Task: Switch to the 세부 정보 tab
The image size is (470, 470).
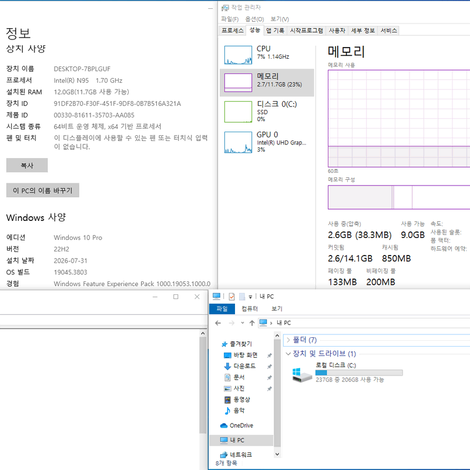Action: [362, 31]
